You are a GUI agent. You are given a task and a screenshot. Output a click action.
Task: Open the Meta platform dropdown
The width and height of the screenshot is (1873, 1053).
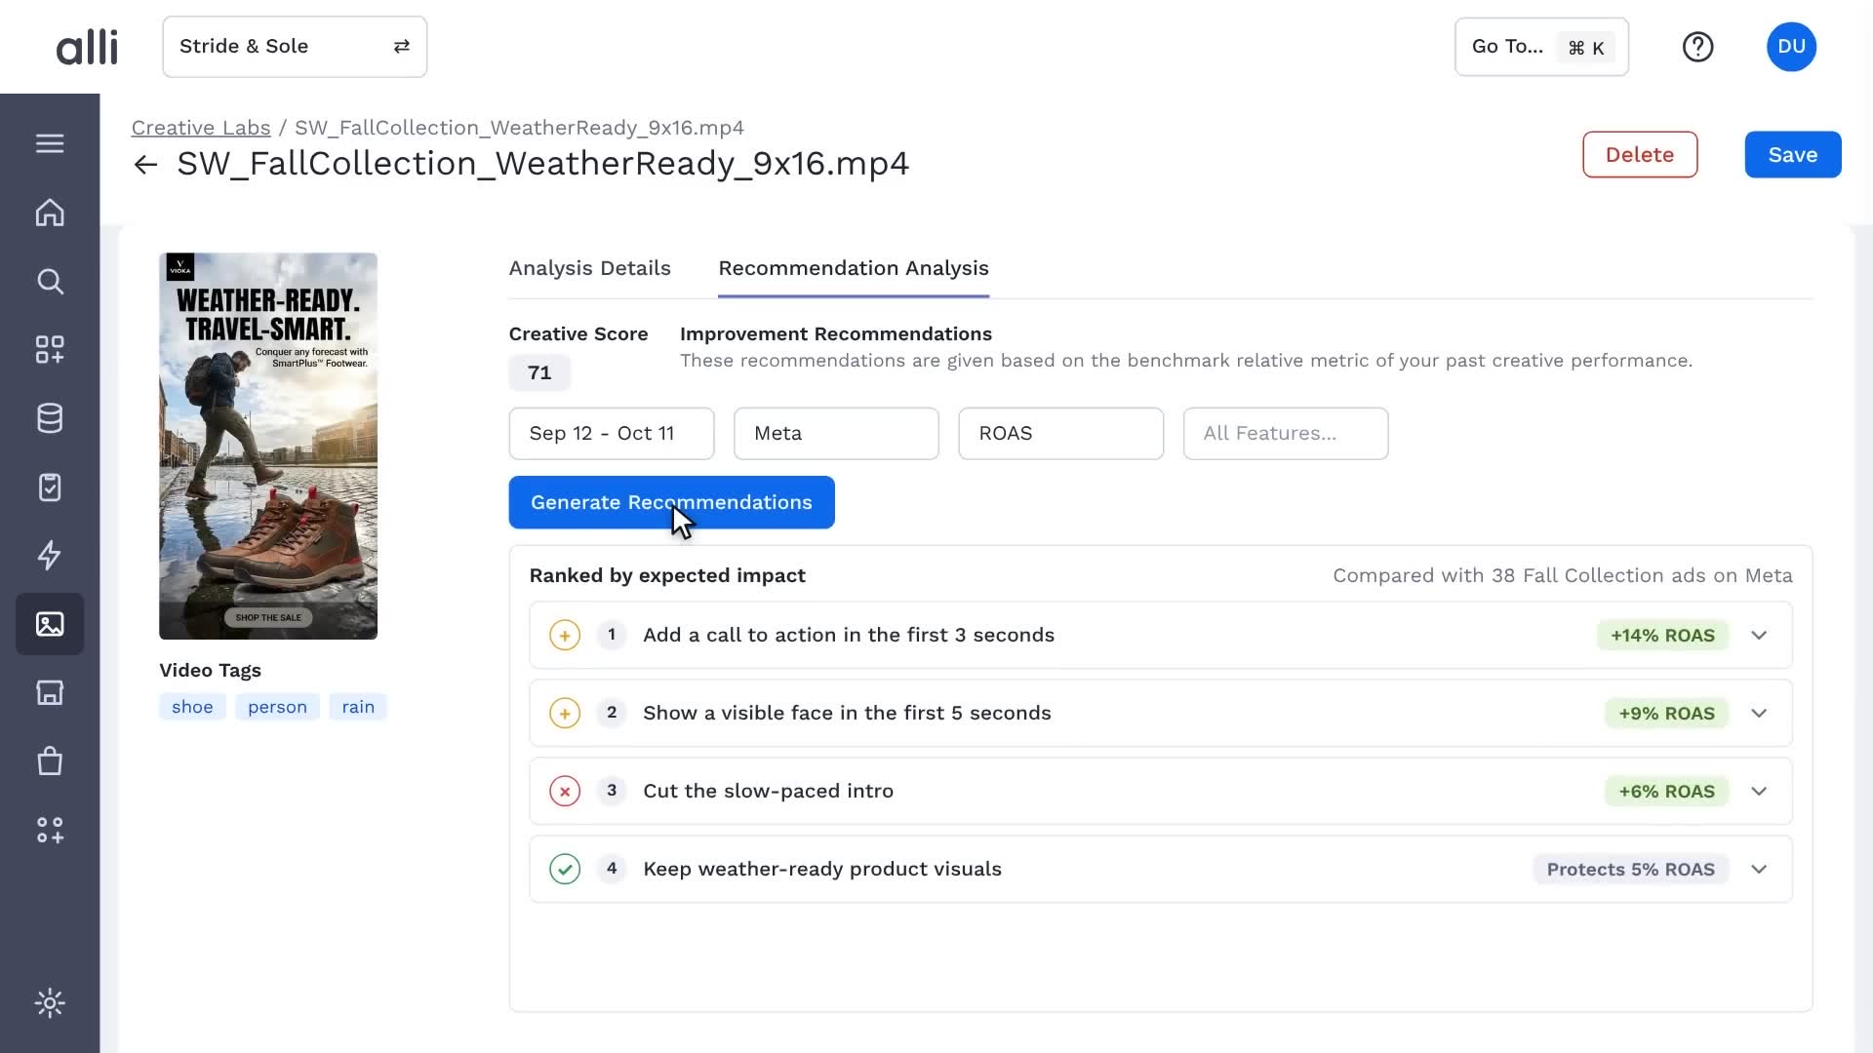(836, 434)
